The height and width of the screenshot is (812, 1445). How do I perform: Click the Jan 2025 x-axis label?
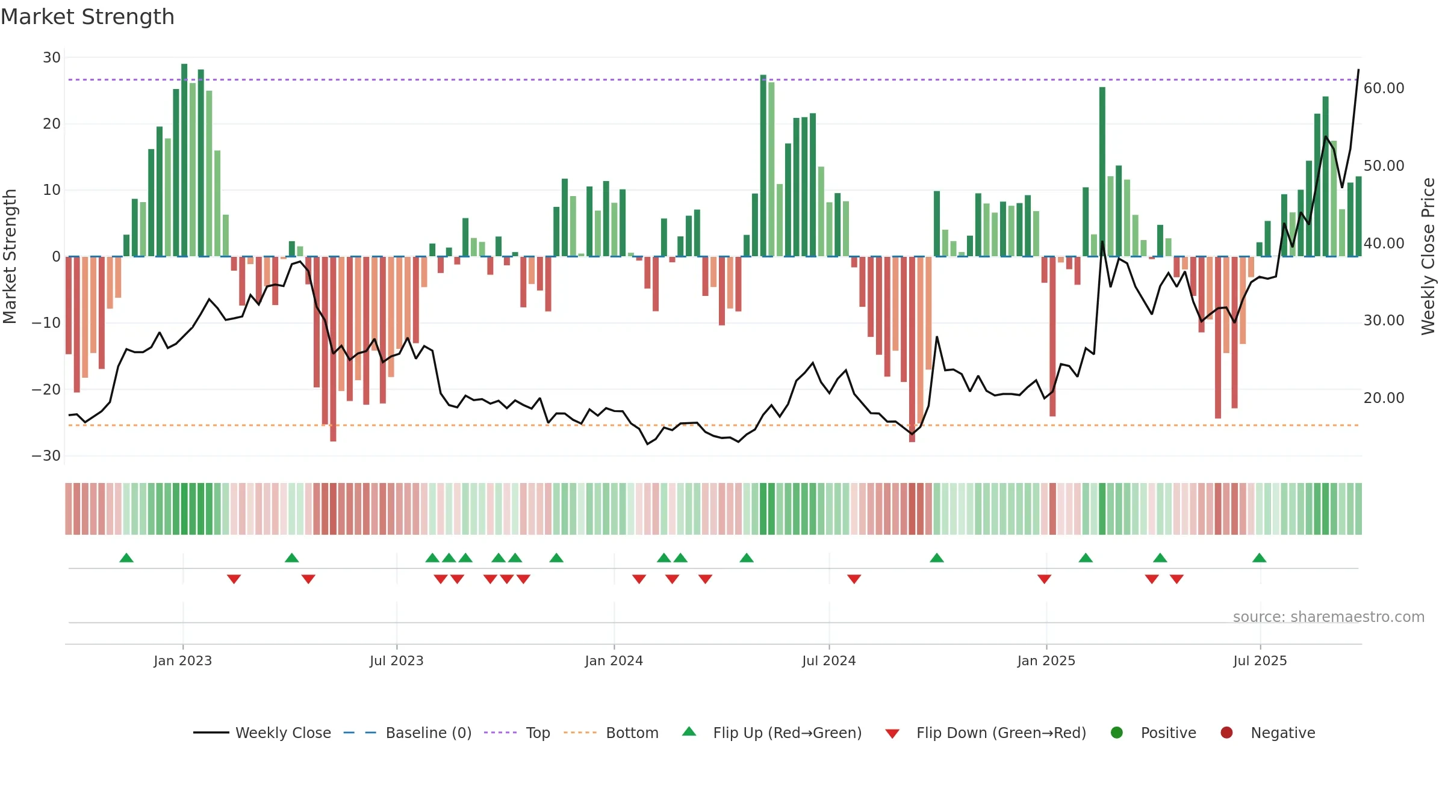point(1046,661)
